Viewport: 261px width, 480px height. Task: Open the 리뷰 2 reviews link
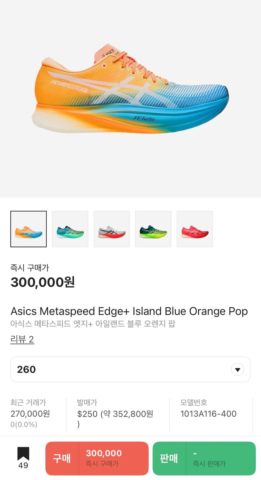[x=22, y=339]
